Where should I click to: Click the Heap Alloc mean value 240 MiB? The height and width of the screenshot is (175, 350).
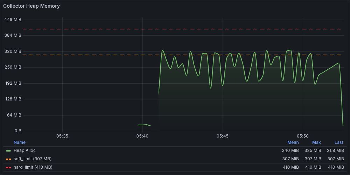(x=290, y=150)
